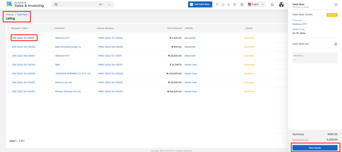Open the Debit Note pdf file icon
The width and height of the screenshot is (342, 152).
(336, 44)
